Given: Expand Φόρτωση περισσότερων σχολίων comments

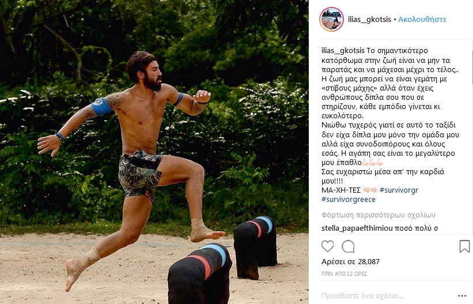Looking at the screenshot, I should click(379, 215).
